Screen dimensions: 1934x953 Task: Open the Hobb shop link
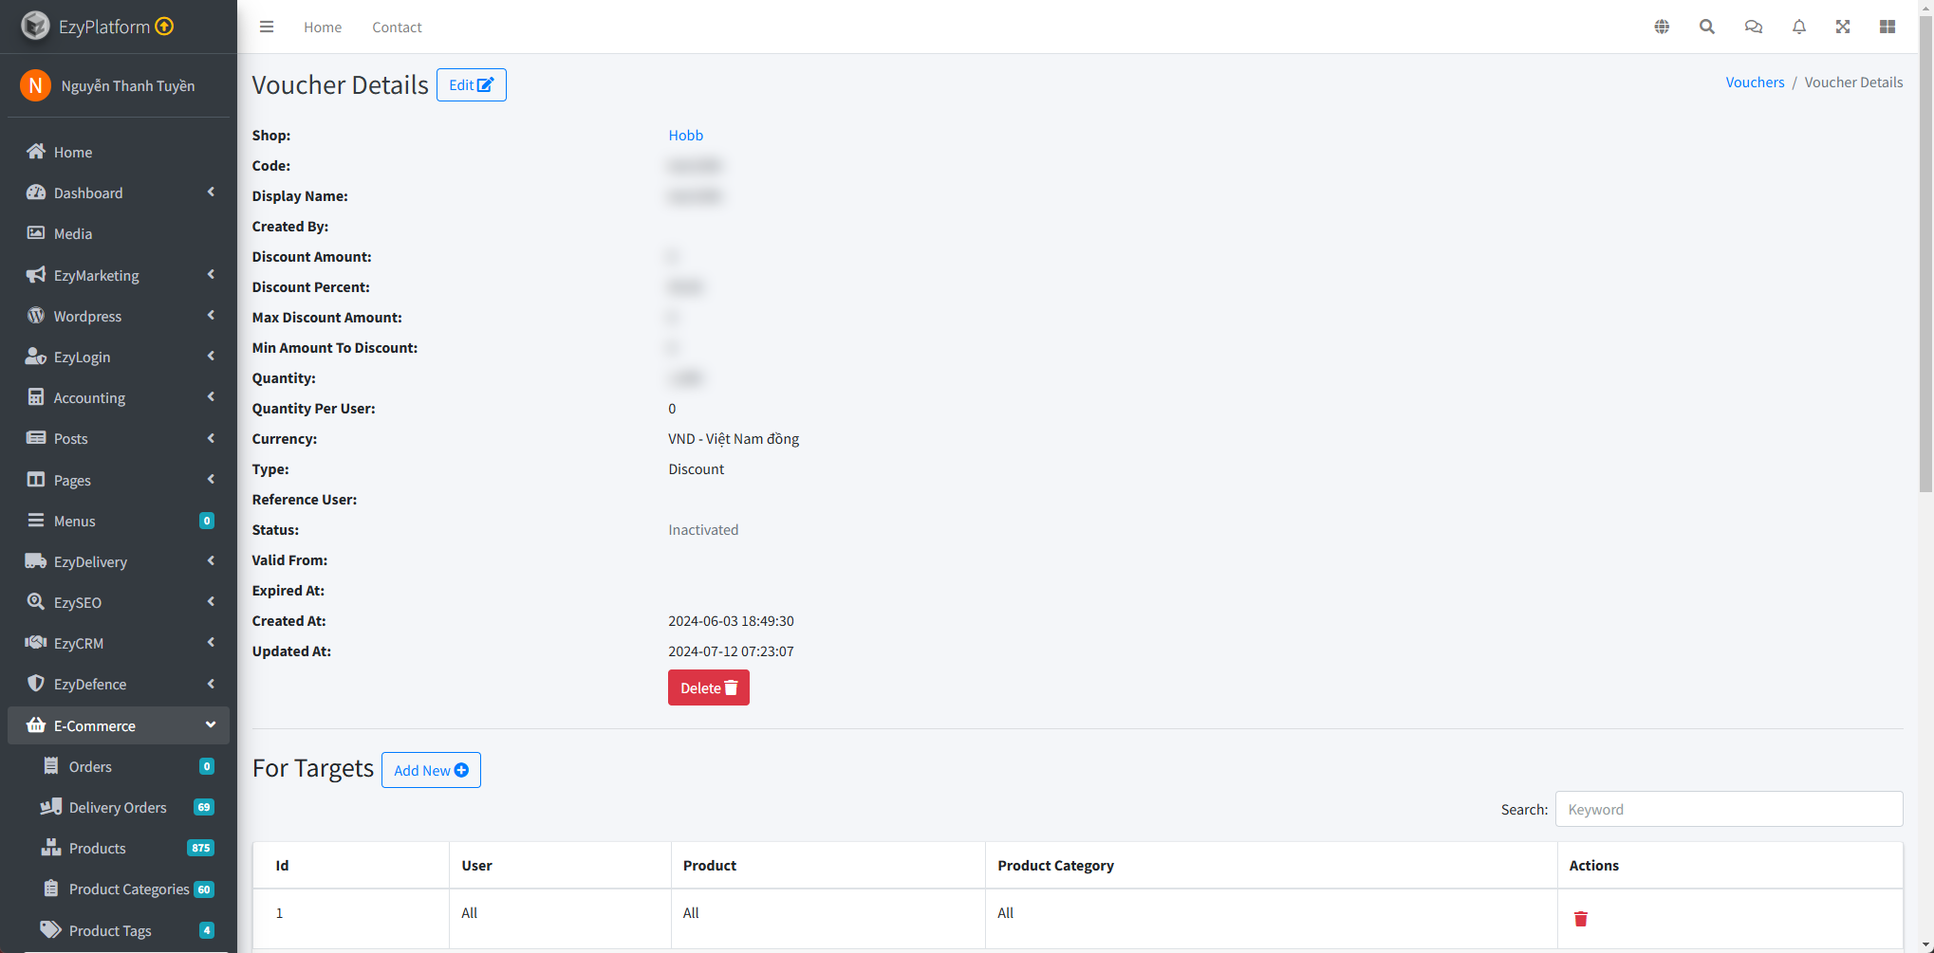pyautogui.click(x=685, y=135)
